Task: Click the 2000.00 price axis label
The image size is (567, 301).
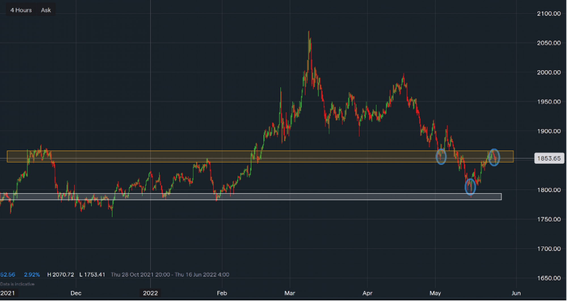Action: [549, 72]
